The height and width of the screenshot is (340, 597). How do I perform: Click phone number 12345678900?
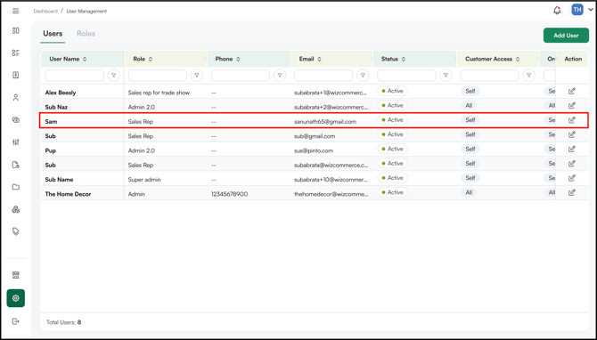tap(230, 194)
